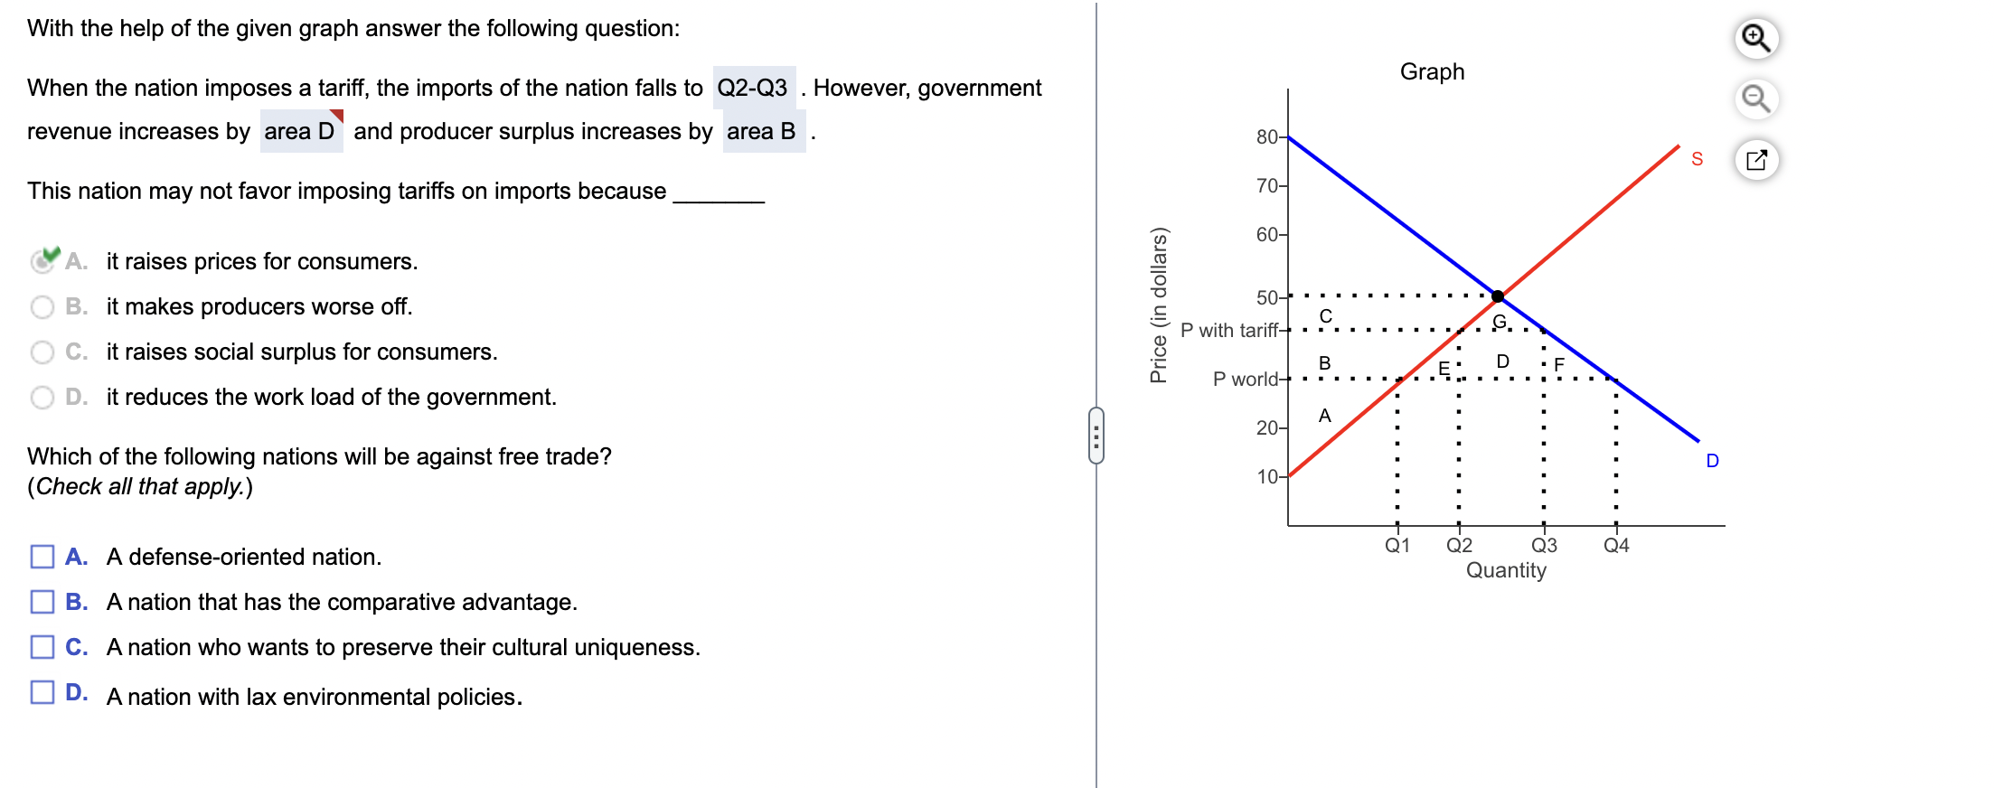Click the 'S' supply curve label

click(x=1698, y=157)
